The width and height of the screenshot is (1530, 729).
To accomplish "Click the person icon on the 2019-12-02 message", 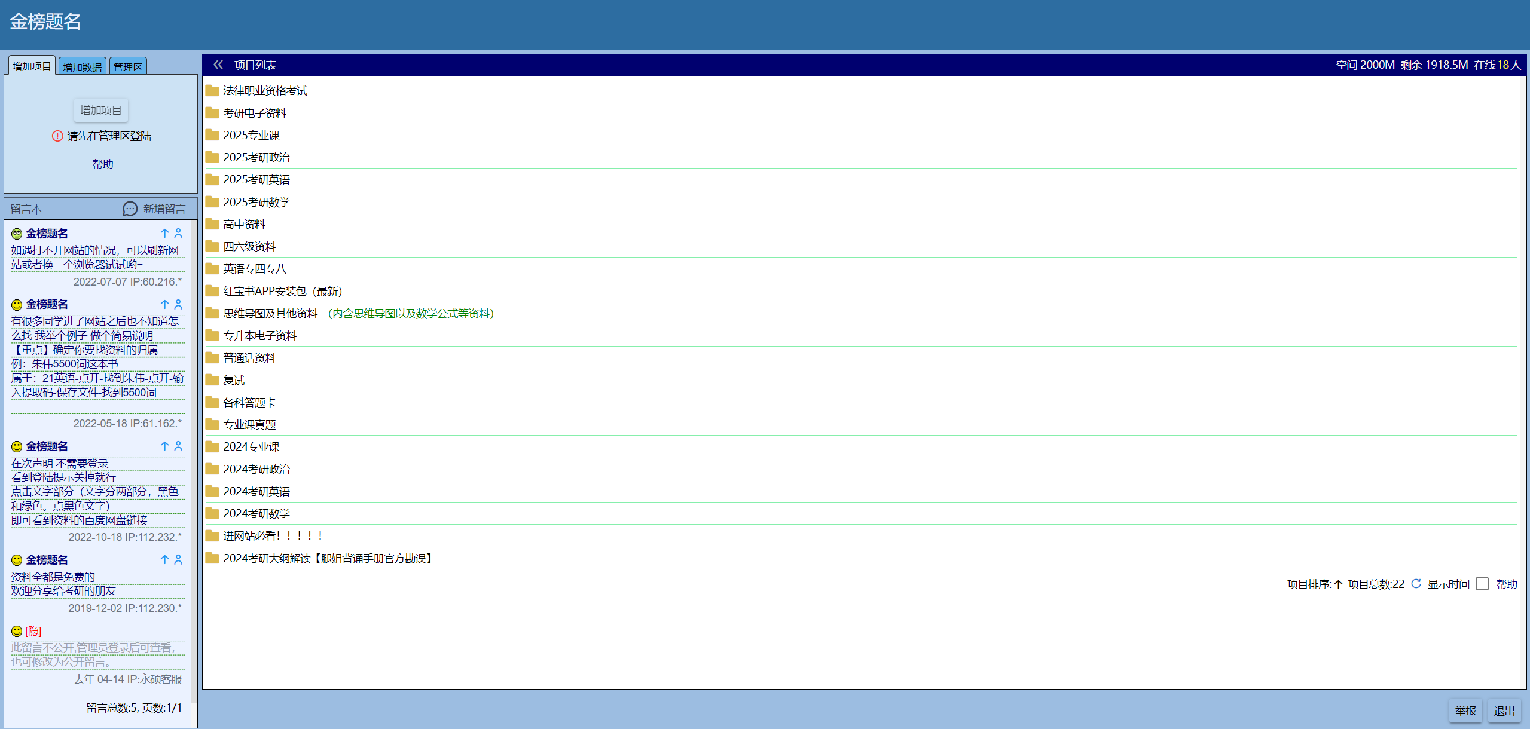I will coord(178,560).
